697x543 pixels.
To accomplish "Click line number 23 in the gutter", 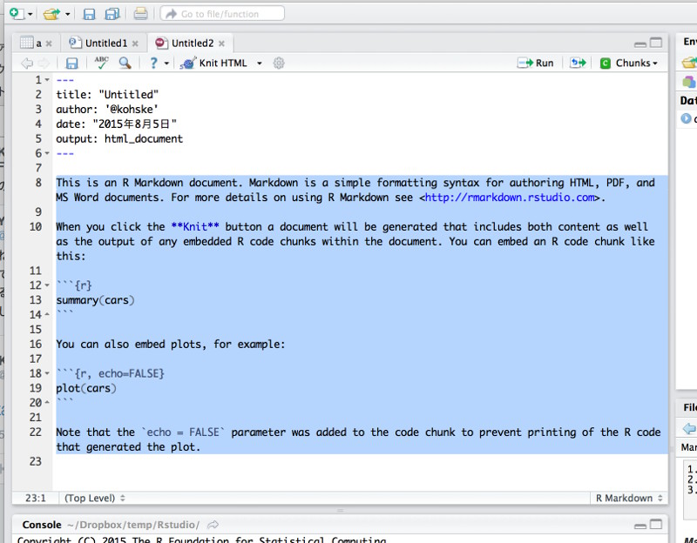I will pyautogui.click(x=36, y=461).
